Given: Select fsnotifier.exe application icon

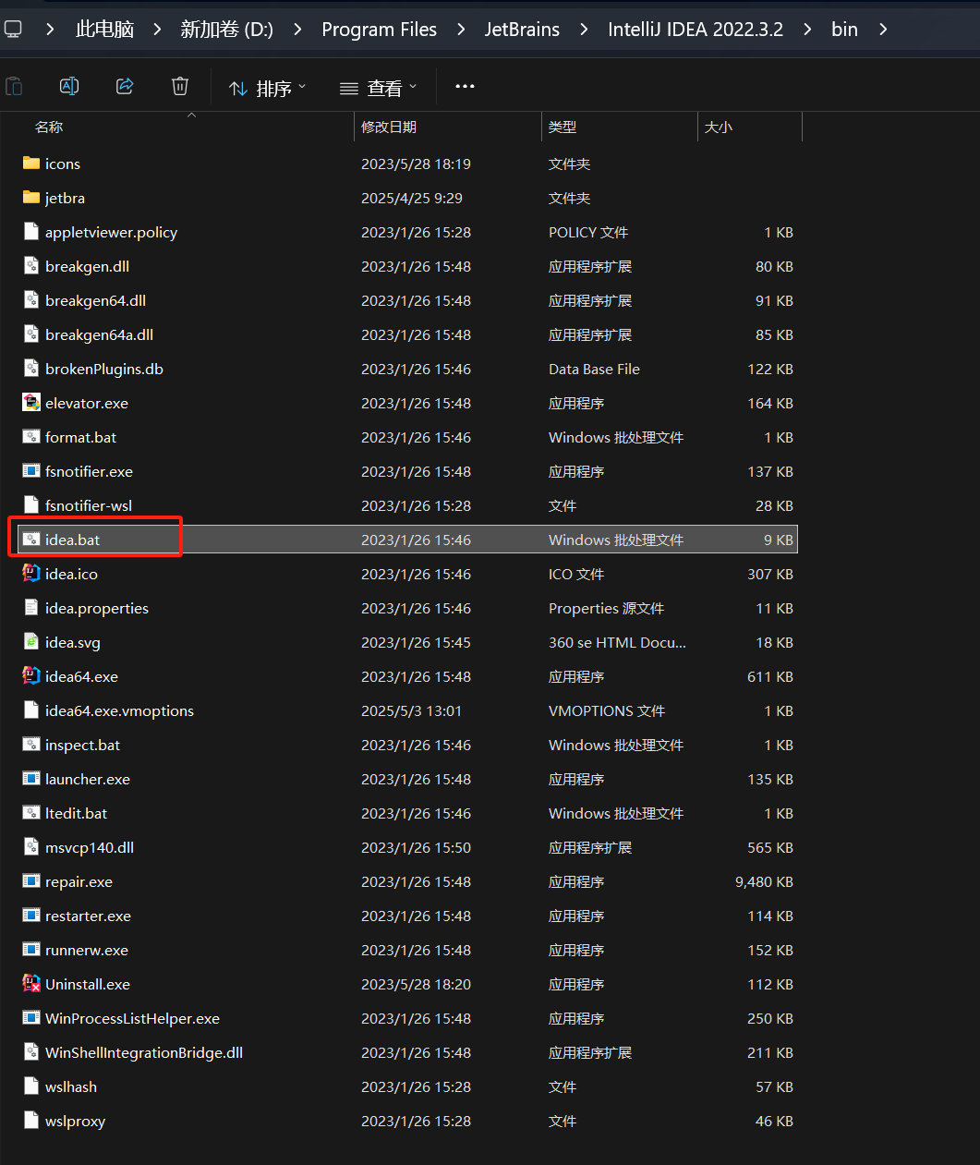Looking at the screenshot, I should pyautogui.click(x=31, y=471).
